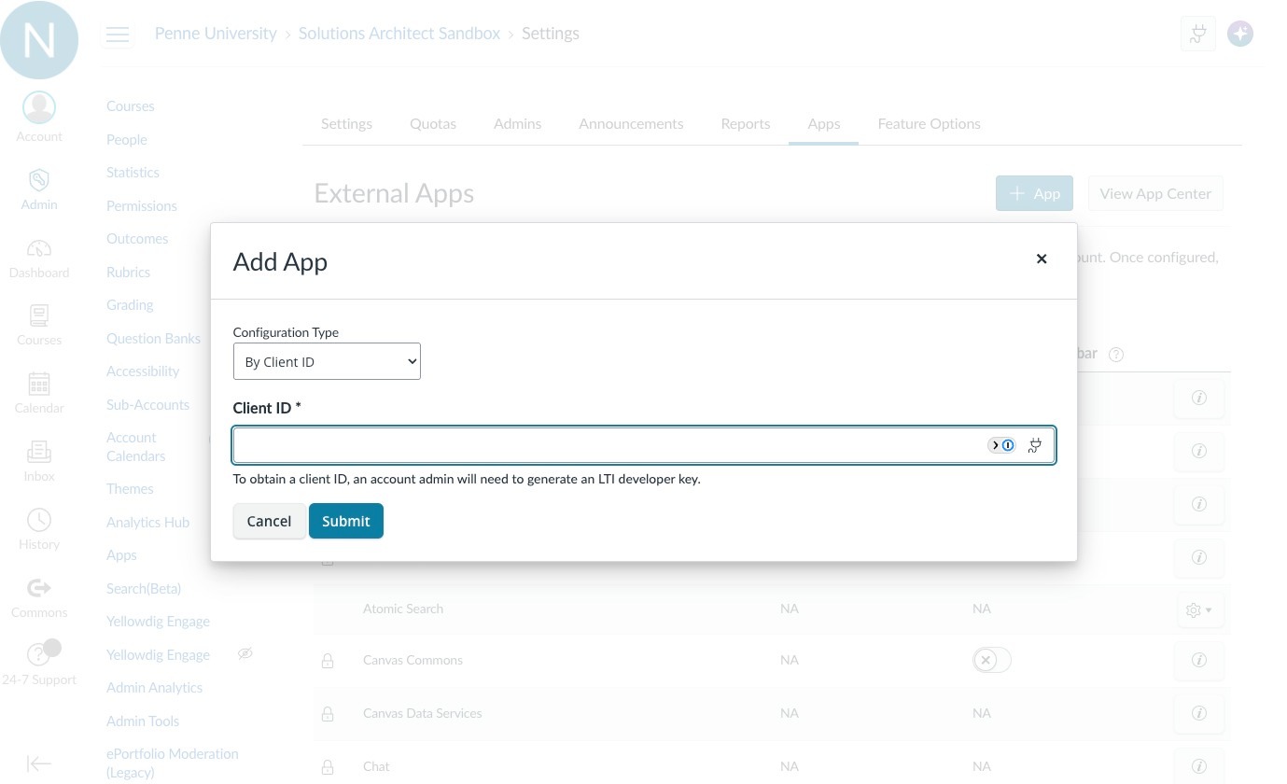Image resolution: width=1287 pixels, height=784 pixels.
Task: Switch to the Admins tab
Action: coord(517,123)
